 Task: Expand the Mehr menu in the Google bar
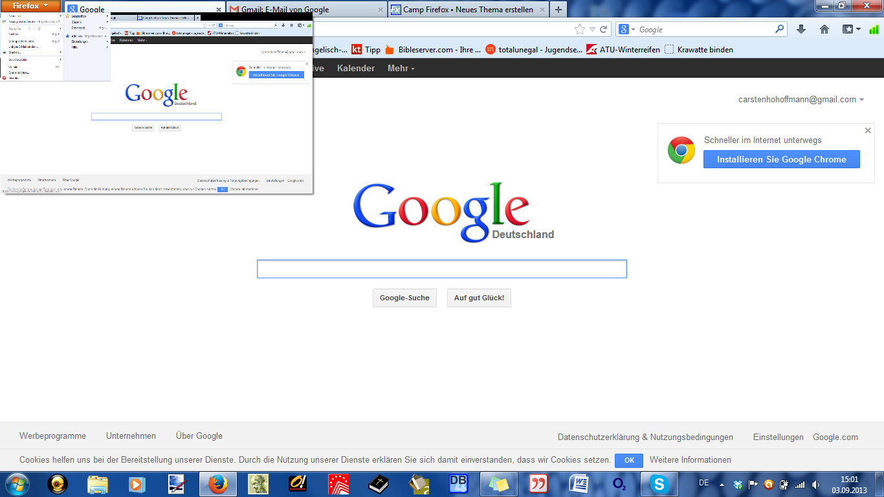[401, 68]
